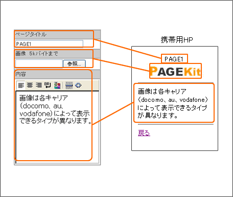
Task: Click inside the content text editor
Action: coord(57,127)
